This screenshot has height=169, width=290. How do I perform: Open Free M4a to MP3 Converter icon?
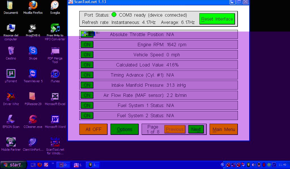(x=55, y=32)
